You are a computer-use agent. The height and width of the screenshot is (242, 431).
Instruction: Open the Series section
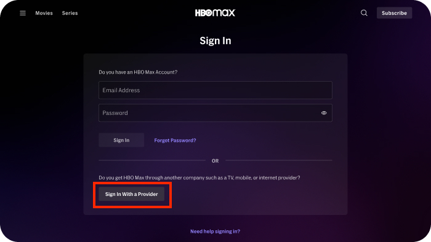pos(70,13)
